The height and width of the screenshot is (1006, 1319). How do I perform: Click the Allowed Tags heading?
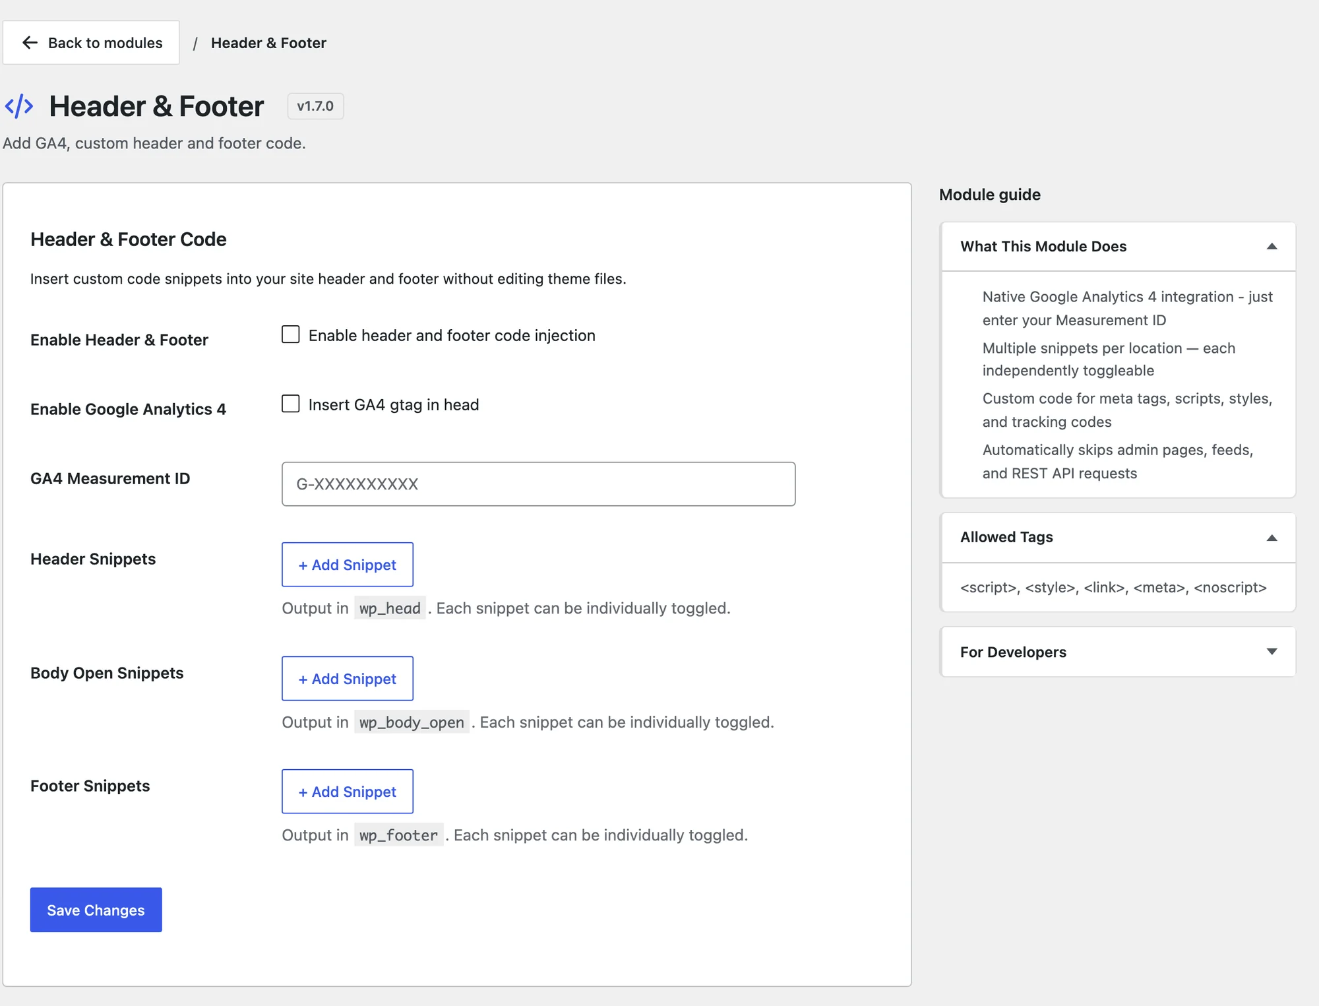[x=1006, y=537]
